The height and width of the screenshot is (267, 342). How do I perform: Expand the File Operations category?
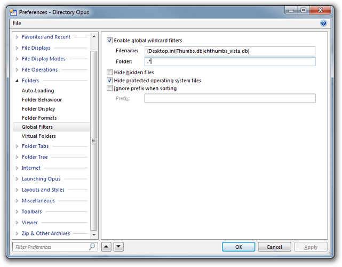pyautogui.click(x=17, y=70)
